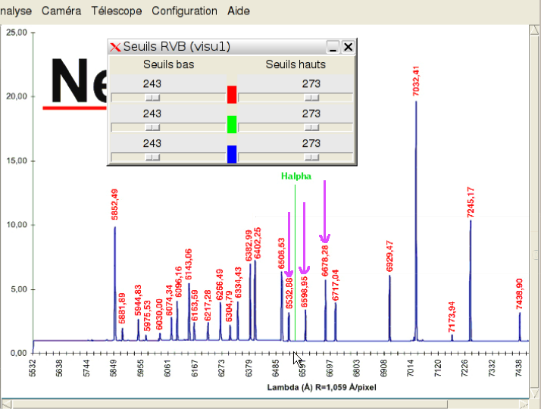Image resolution: width=541 pixels, height=409 pixels.
Task: Click the red X icon in Seuils RVB title bar
Action: 115,47
